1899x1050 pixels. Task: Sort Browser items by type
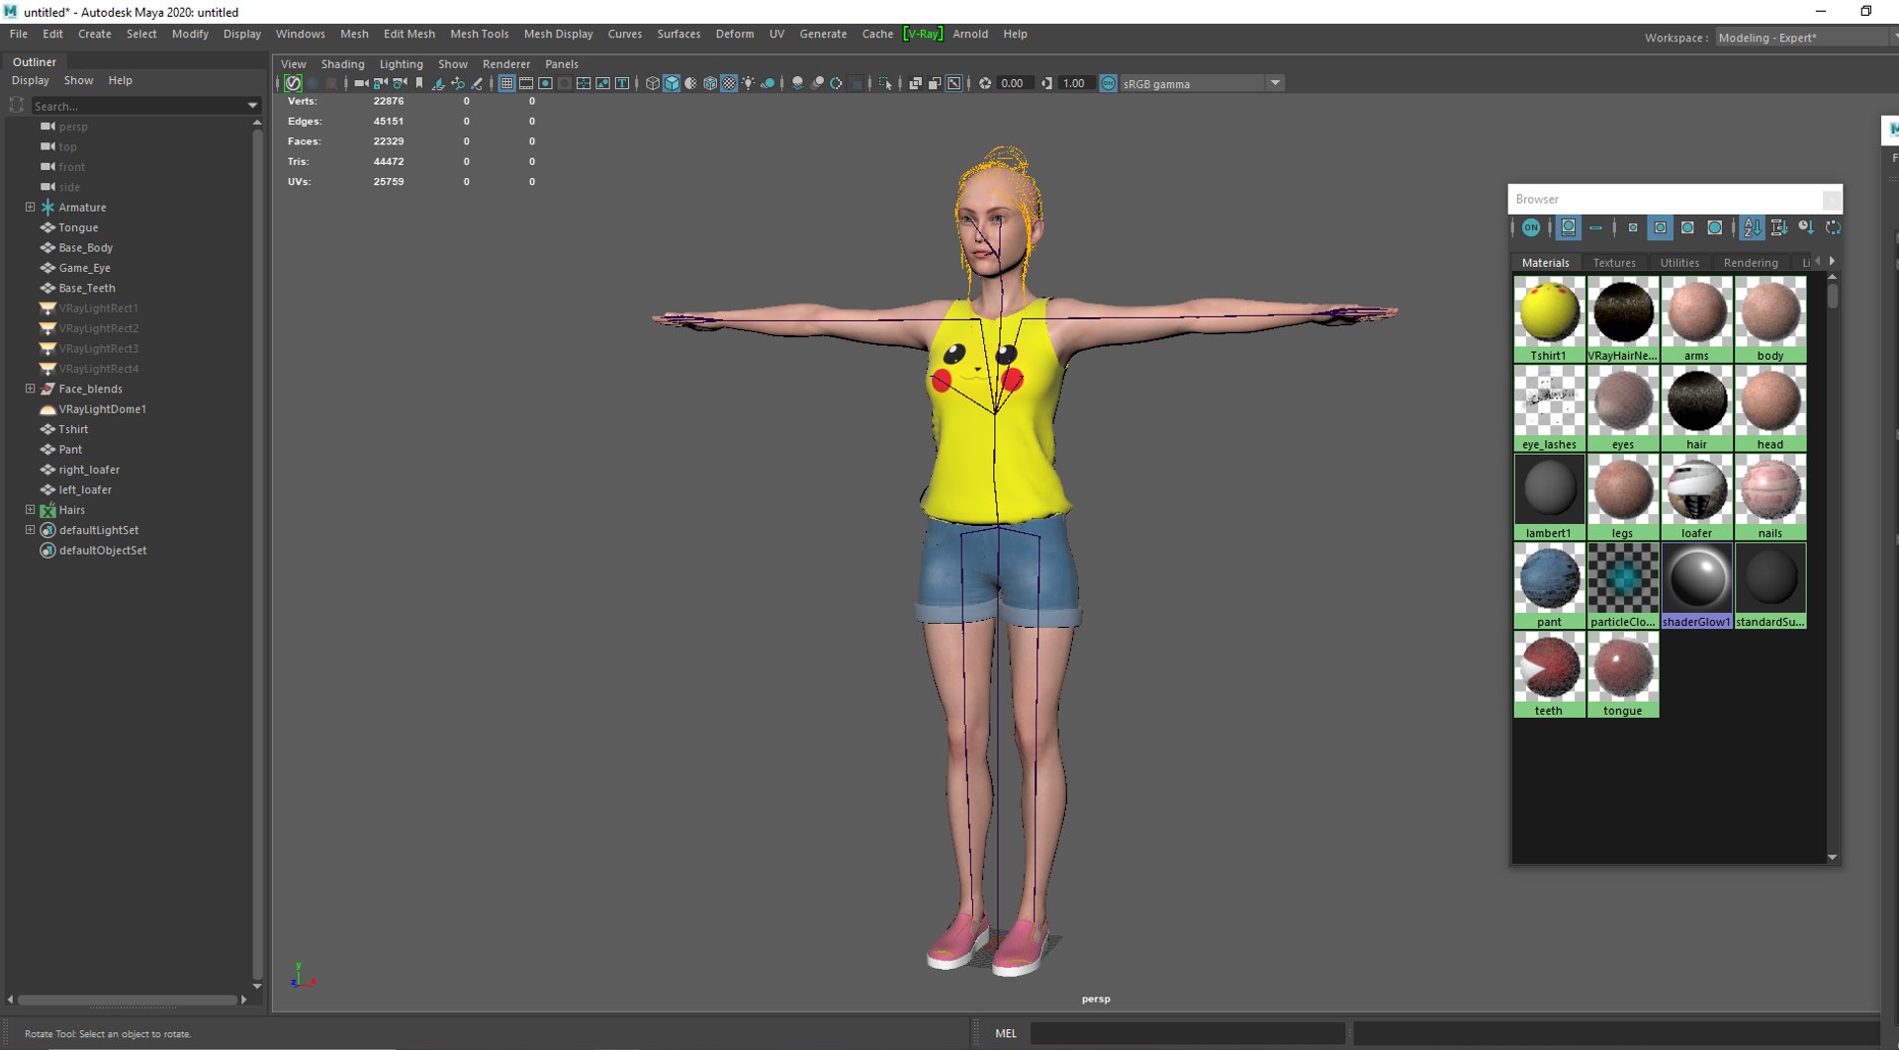tap(1778, 227)
